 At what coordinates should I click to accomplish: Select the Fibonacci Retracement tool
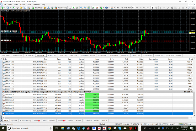coord(175,8)
